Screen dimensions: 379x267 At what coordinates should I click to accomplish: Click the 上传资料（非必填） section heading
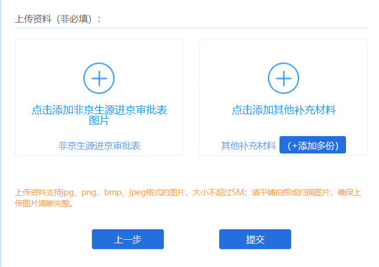pos(58,19)
